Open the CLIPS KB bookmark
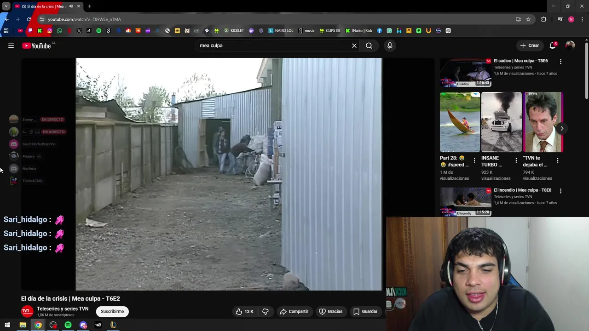Viewport: 589px width, 331px height. (330, 31)
